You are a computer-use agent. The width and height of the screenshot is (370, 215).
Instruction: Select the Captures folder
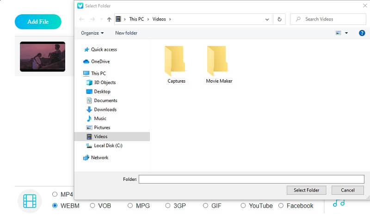pyautogui.click(x=176, y=65)
